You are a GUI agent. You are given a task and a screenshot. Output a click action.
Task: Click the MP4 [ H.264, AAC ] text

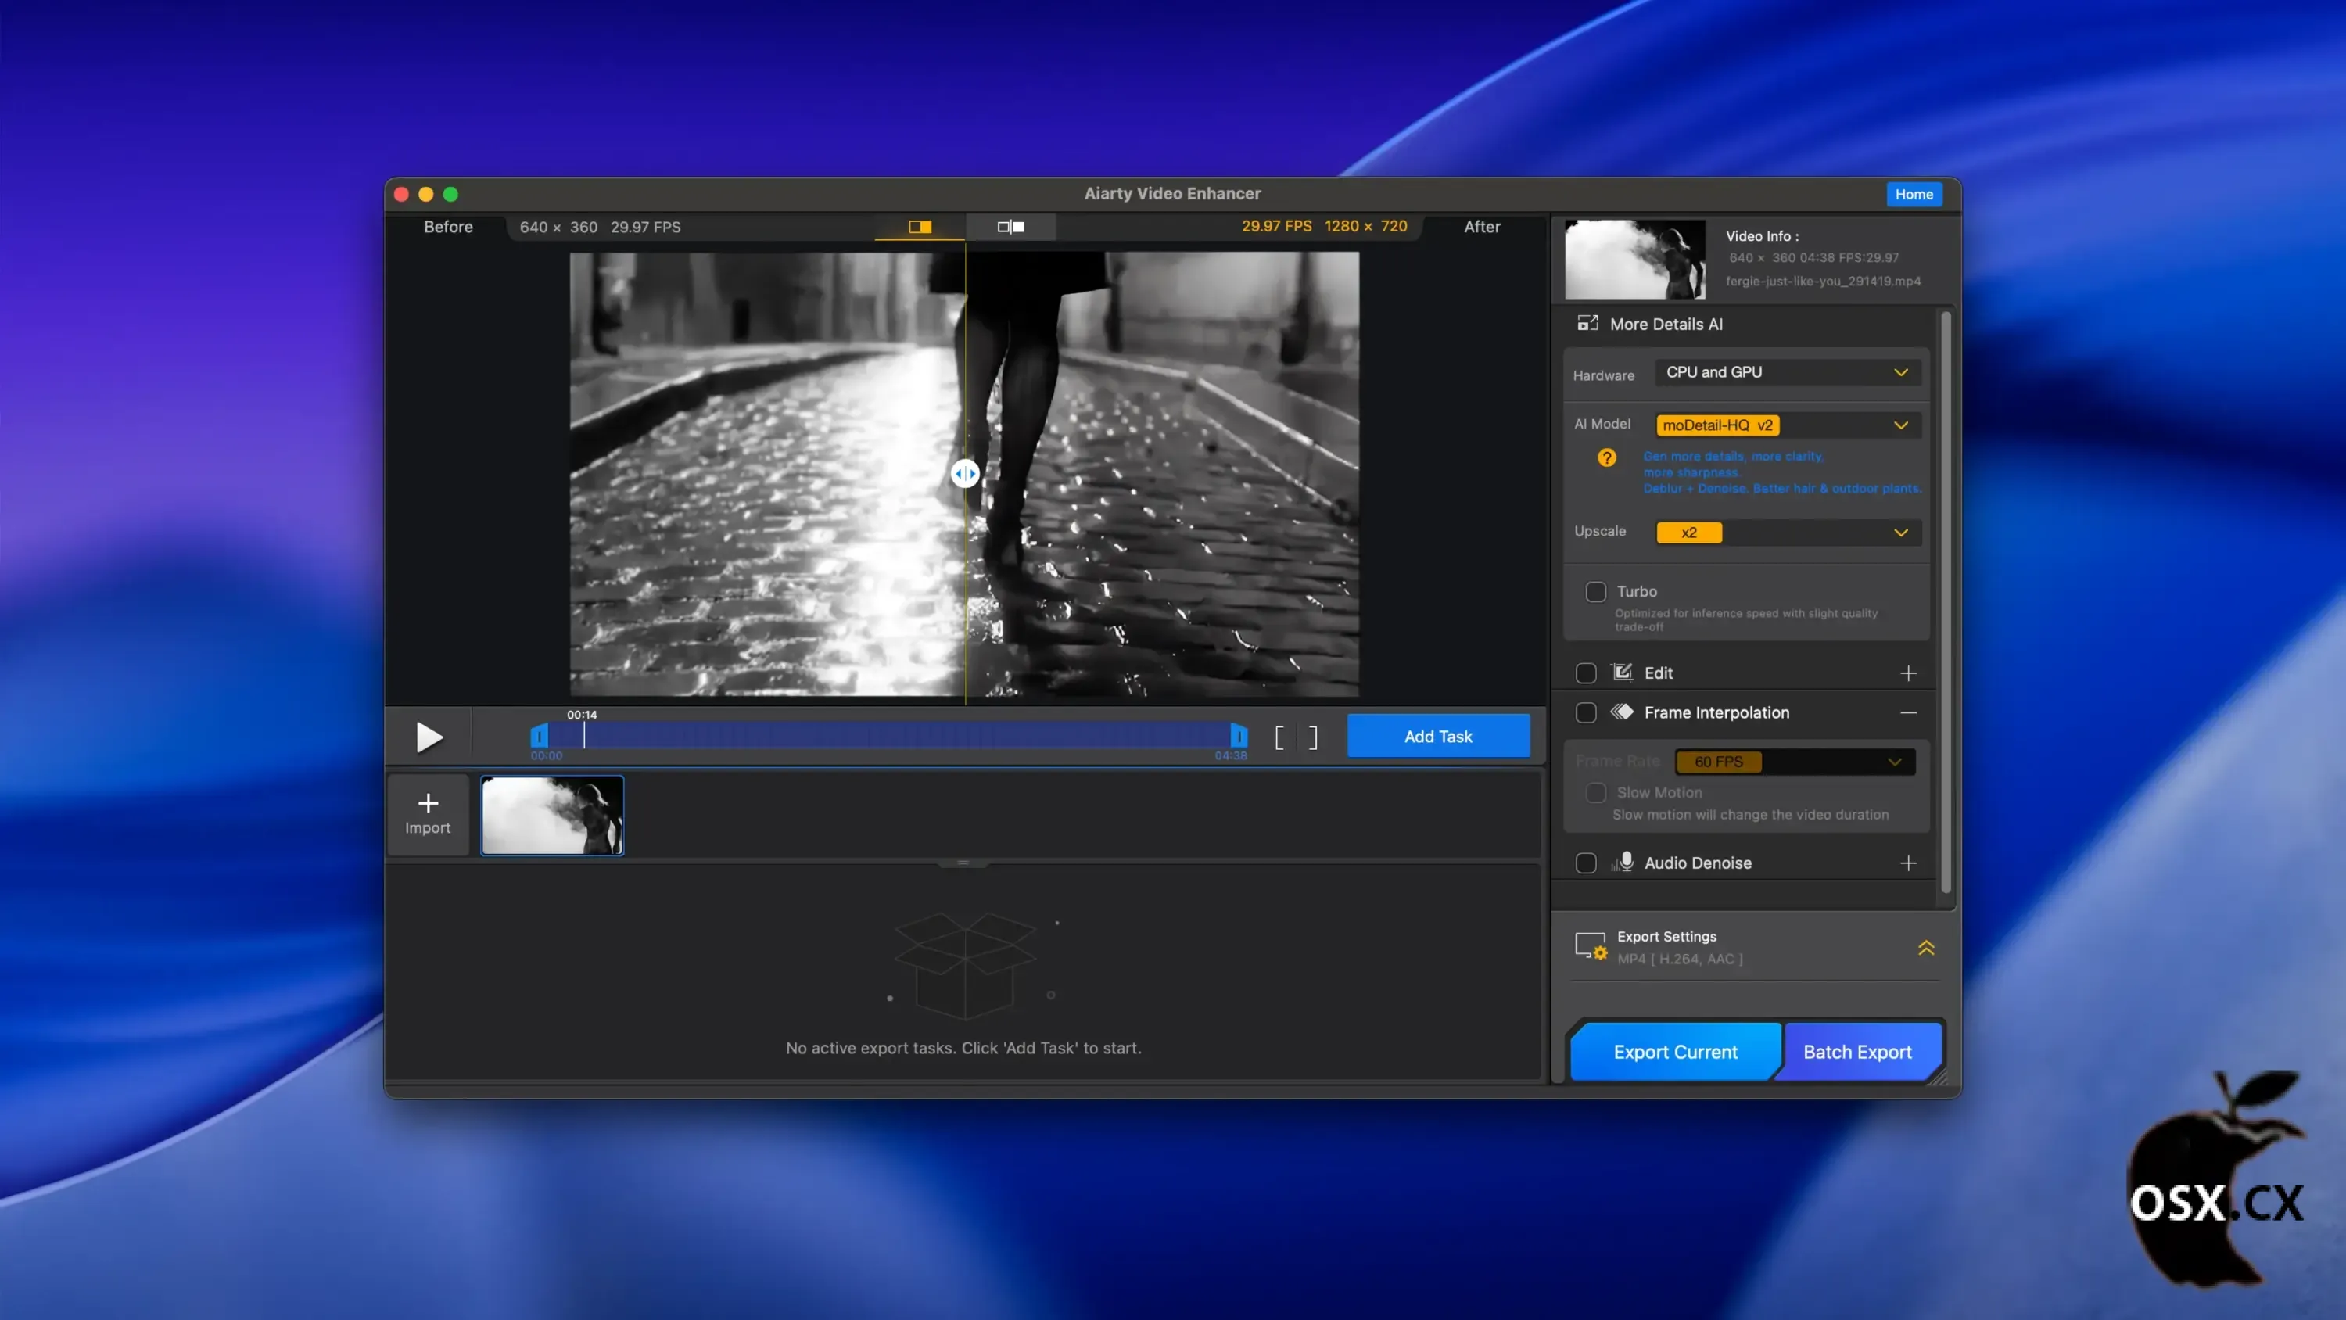(x=1681, y=959)
